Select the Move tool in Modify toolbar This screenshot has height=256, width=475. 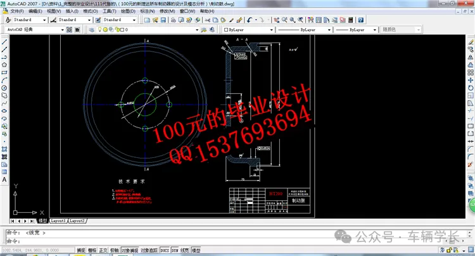[x=471, y=80]
